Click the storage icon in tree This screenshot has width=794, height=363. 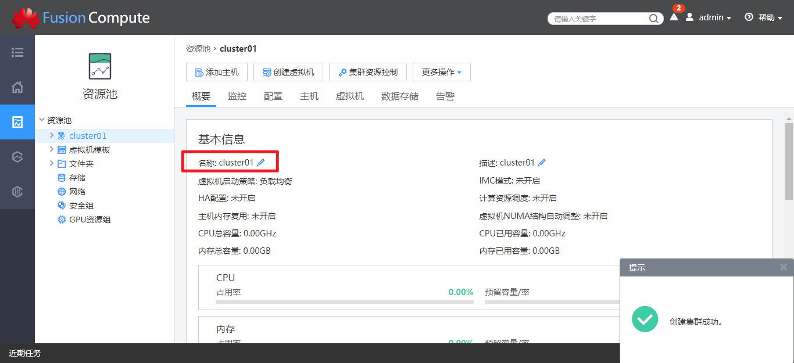[62, 178]
